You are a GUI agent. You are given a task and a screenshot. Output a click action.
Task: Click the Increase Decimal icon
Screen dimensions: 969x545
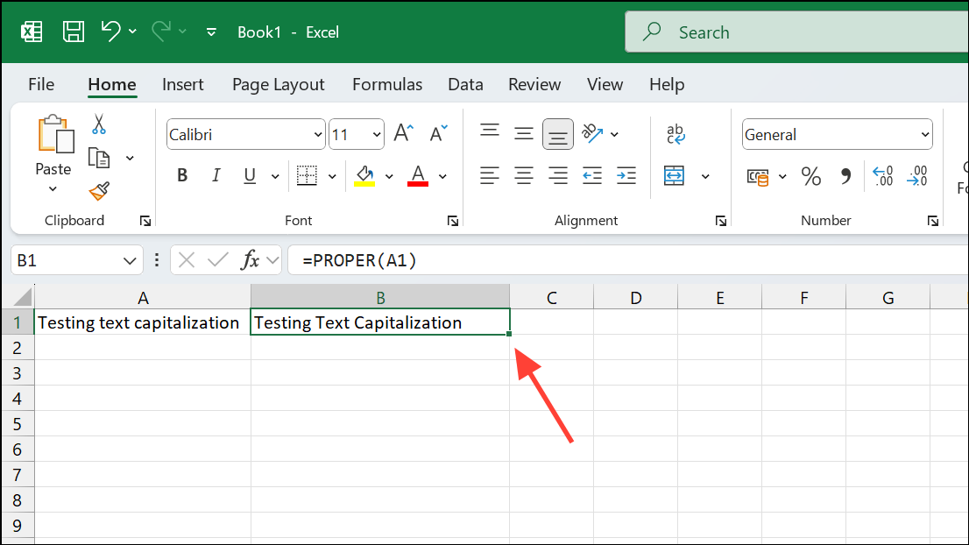(x=883, y=176)
